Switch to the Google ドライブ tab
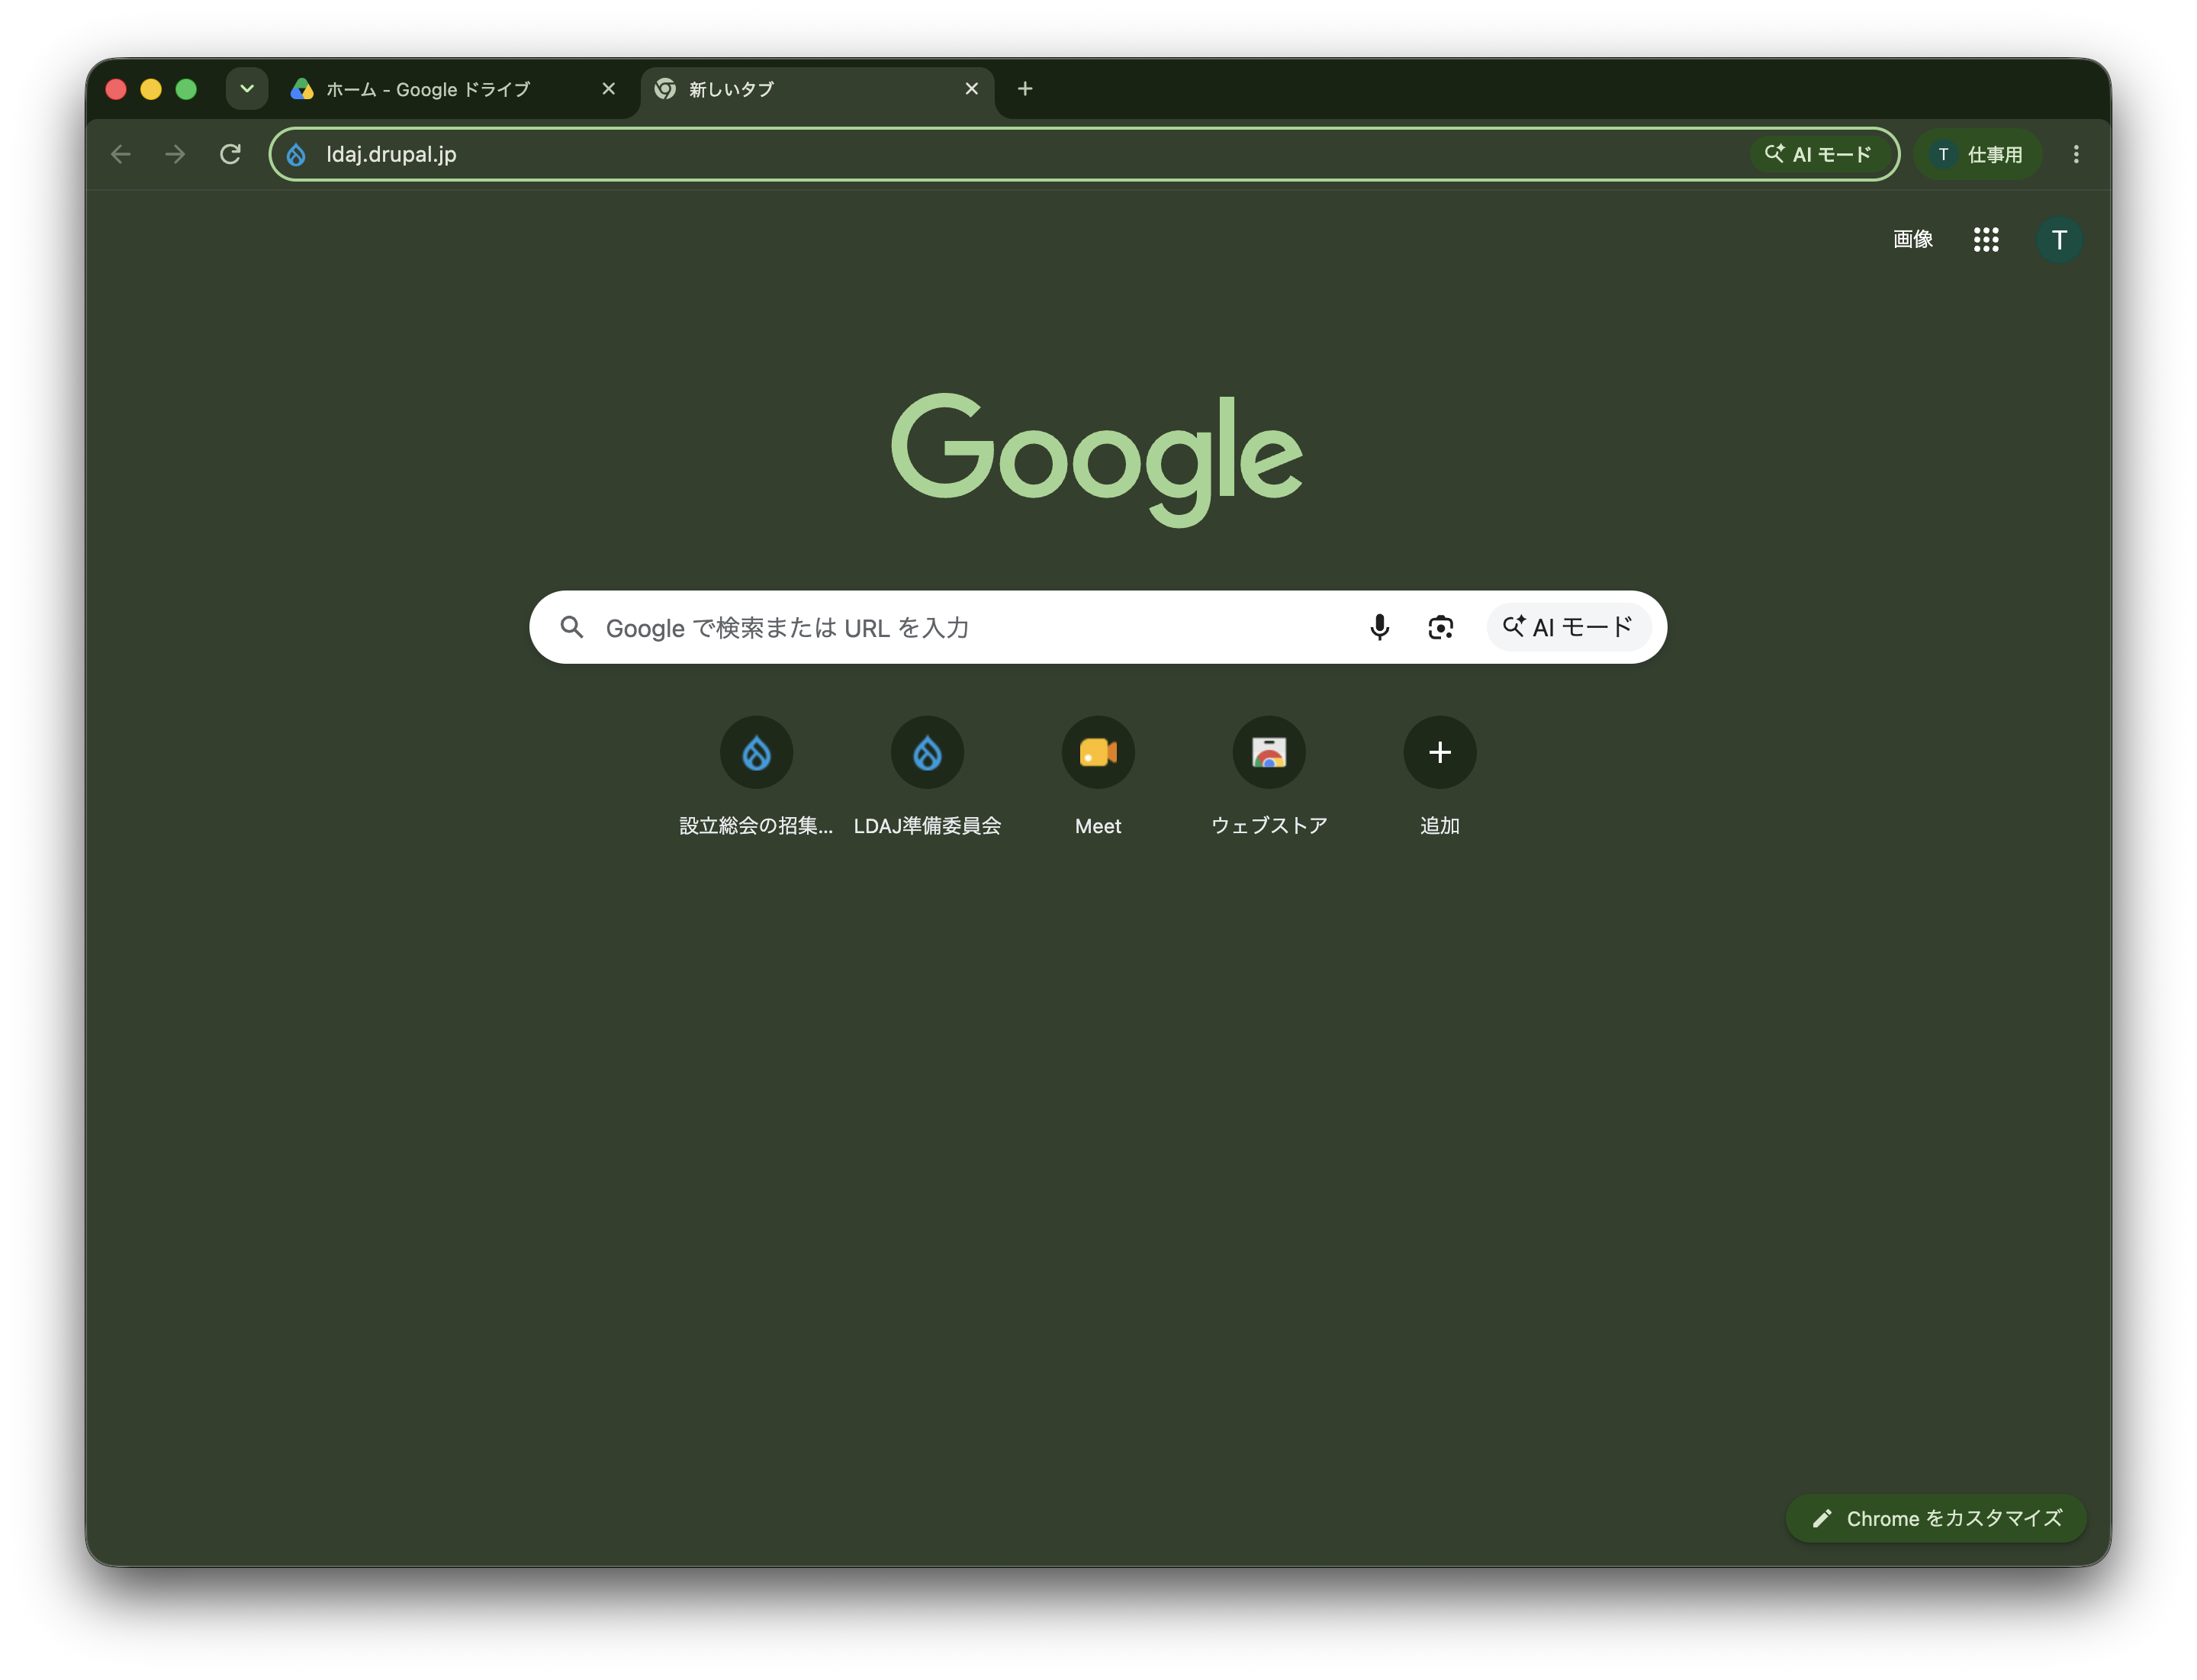This screenshot has height=1680, width=2197. (454, 89)
